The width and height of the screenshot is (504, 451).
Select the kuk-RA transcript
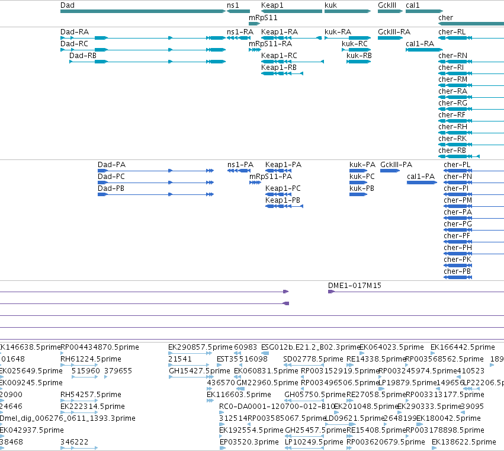(x=348, y=38)
